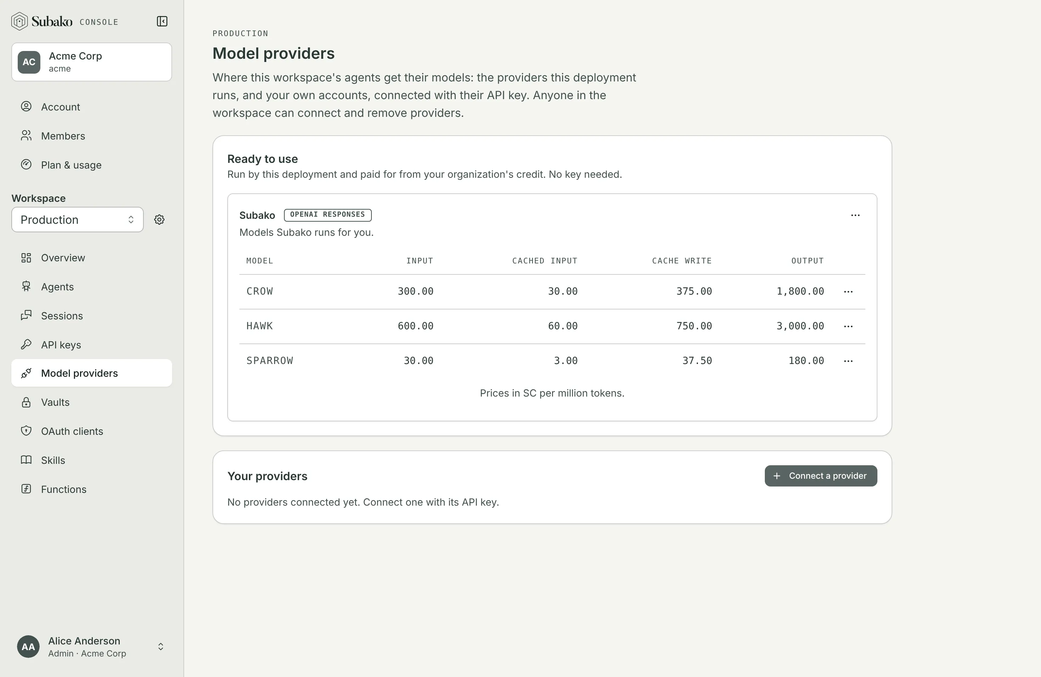Click Connect a provider button
Screen dimensions: 1041x677
point(820,476)
